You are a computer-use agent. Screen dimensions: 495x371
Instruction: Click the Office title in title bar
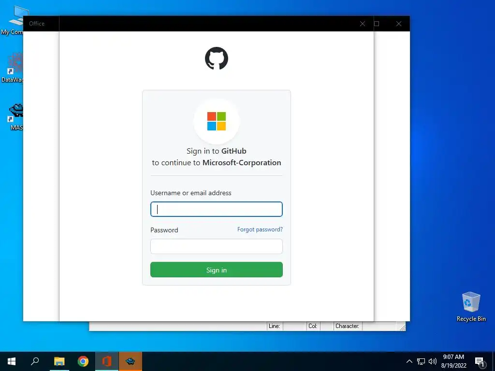37,24
